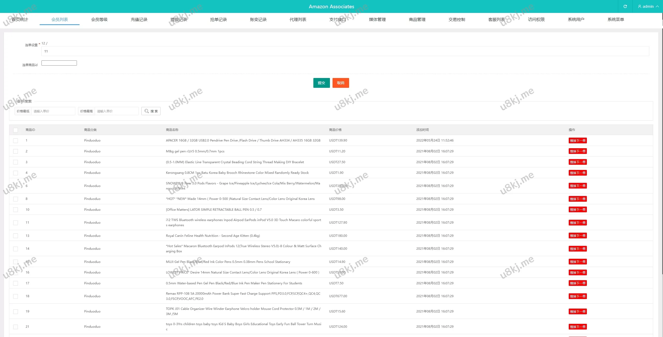Check the box for product ID 13
663x337 pixels.
(x=16, y=236)
